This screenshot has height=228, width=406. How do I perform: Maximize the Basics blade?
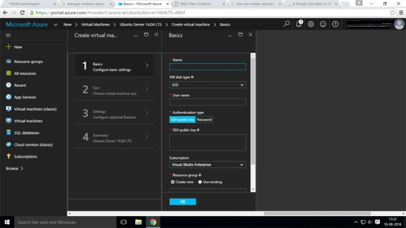click(x=240, y=34)
